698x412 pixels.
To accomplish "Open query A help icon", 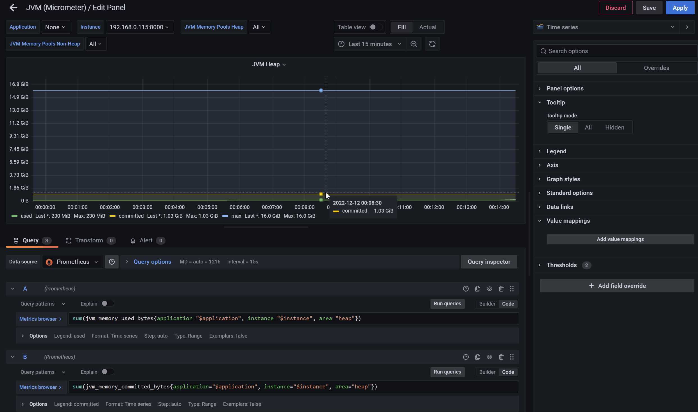I will [466, 289].
